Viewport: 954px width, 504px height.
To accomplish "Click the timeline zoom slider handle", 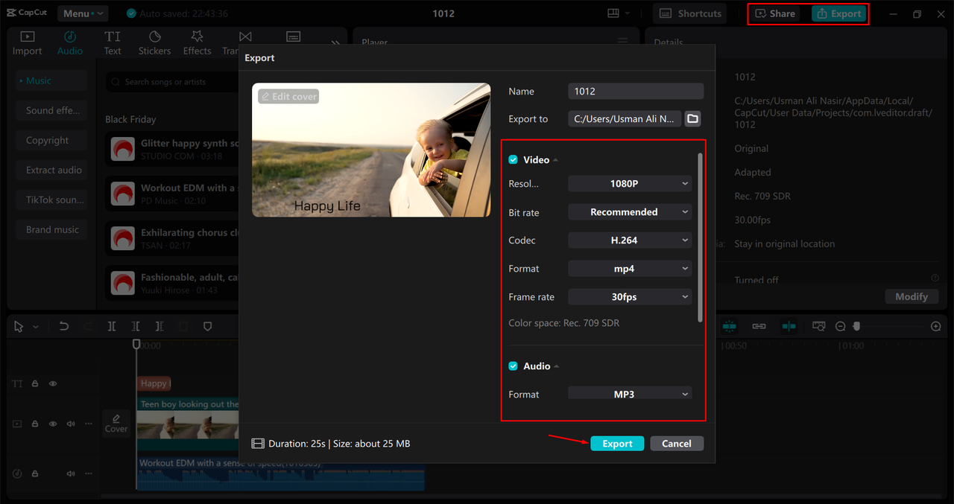I will pyautogui.click(x=857, y=326).
